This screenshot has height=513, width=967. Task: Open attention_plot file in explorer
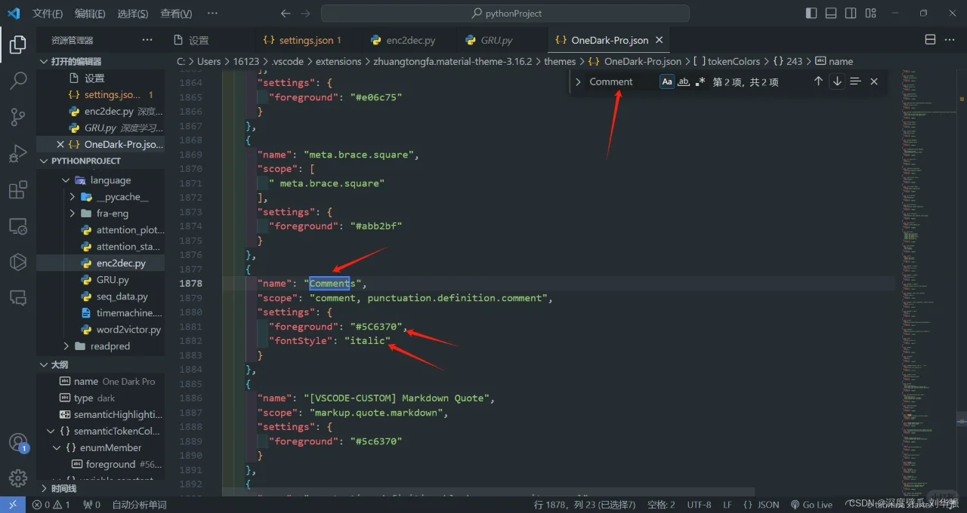(x=128, y=230)
